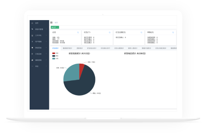Switch to the 客服对话统计 tab
Image resolution: width=206 pixels, height=133 pixels.
pyautogui.click(x=146, y=48)
